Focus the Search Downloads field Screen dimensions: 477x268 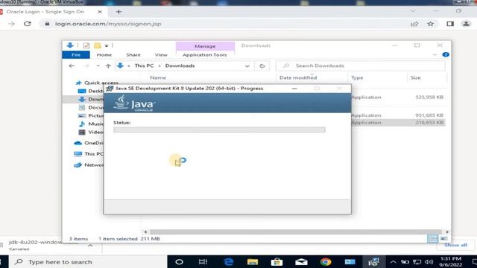[x=361, y=66]
